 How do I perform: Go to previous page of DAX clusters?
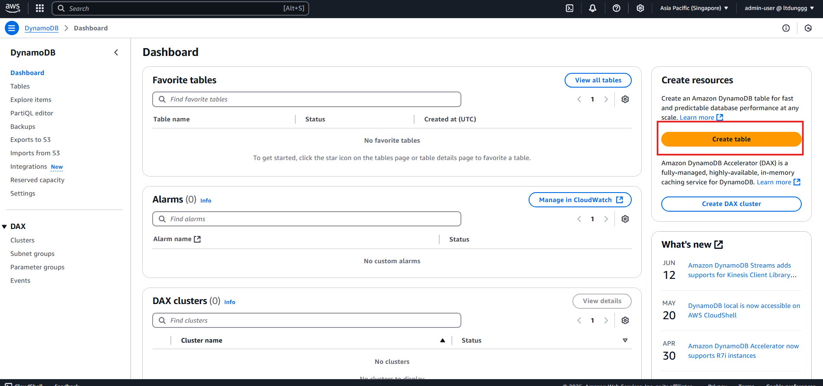click(579, 321)
